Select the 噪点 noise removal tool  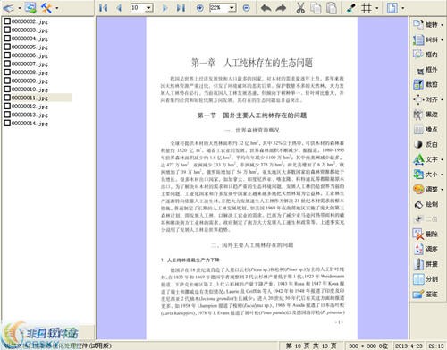tap(426, 130)
